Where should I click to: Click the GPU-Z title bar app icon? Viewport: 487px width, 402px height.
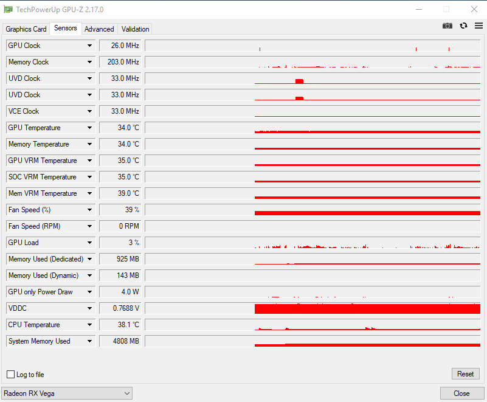coord(8,9)
